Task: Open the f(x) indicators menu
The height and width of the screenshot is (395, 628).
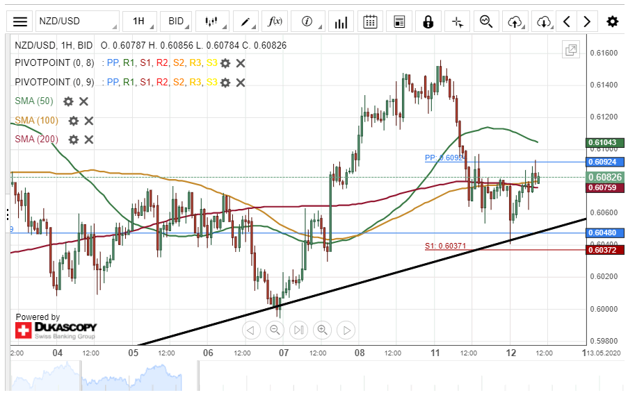Action: pyautogui.click(x=275, y=22)
